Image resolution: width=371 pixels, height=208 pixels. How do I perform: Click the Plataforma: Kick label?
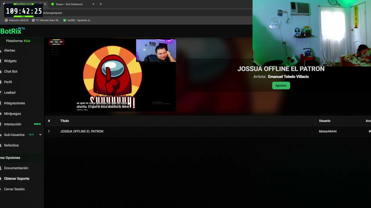(x=18, y=41)
